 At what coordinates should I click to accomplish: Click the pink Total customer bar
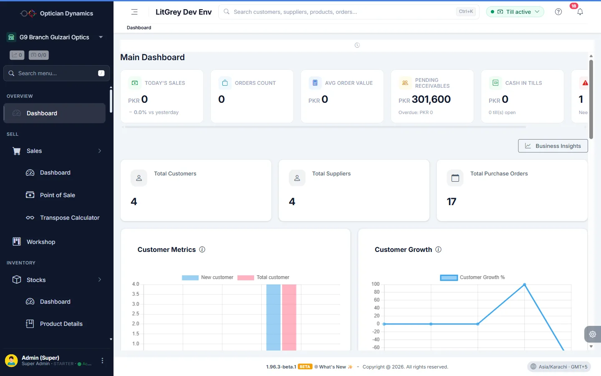[x=289, y=317]
